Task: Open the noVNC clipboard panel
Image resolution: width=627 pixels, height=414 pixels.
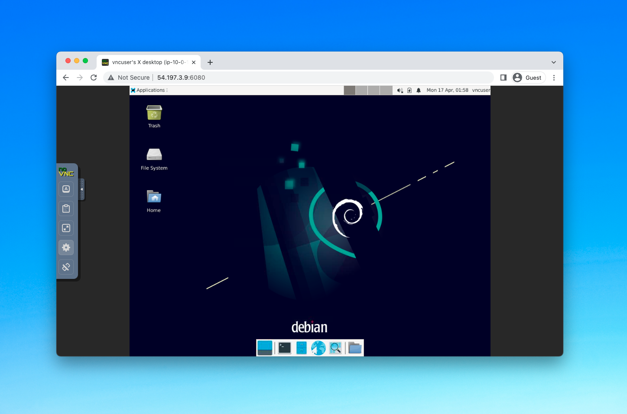Action: [x=66, y=209]
